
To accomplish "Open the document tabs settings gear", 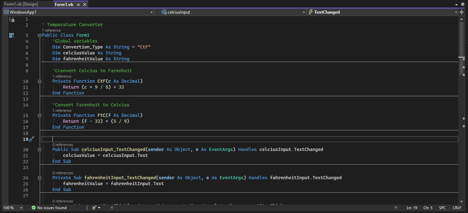I will tap(462, 5).
